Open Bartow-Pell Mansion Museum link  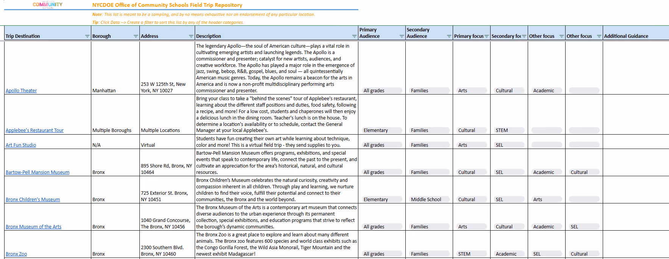click(38, 172)
